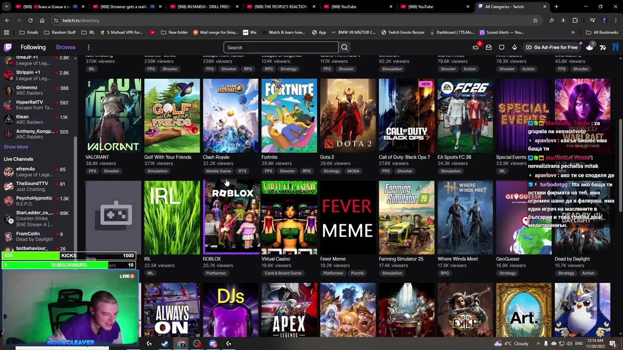
Task: Open Steam from the taskbar
Action: pyautogui.click(x=165, y=344)
